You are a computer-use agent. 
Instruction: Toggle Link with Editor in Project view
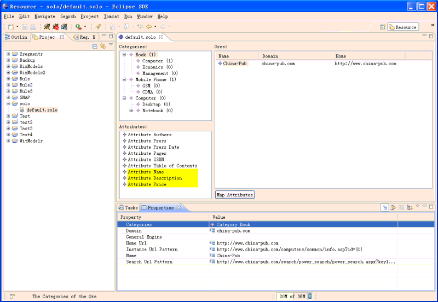103,47
